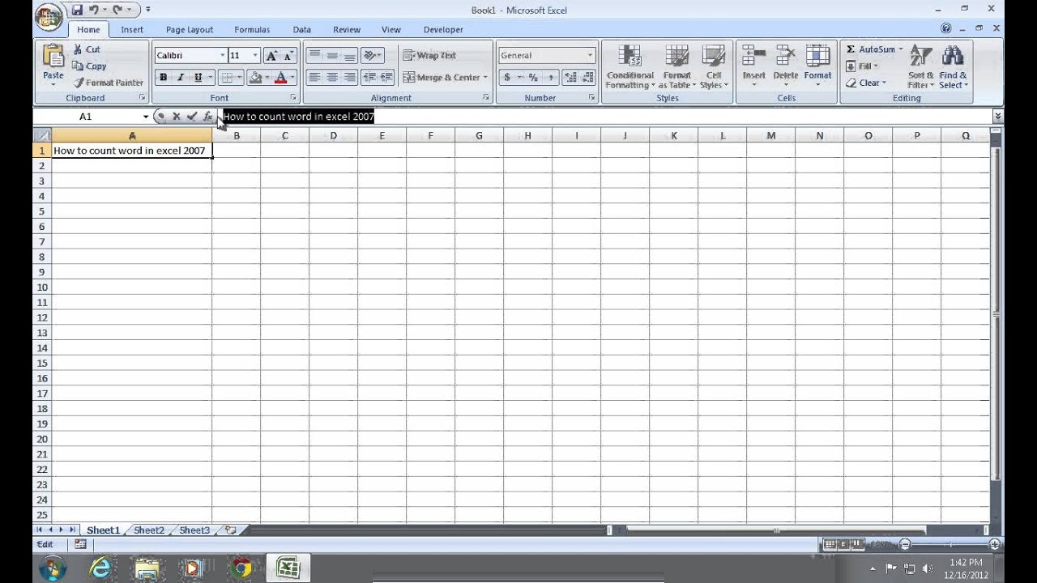Open Insert Function dialog (fx)
This screenshot has height=583, width=1037.
tap(207, 117)
